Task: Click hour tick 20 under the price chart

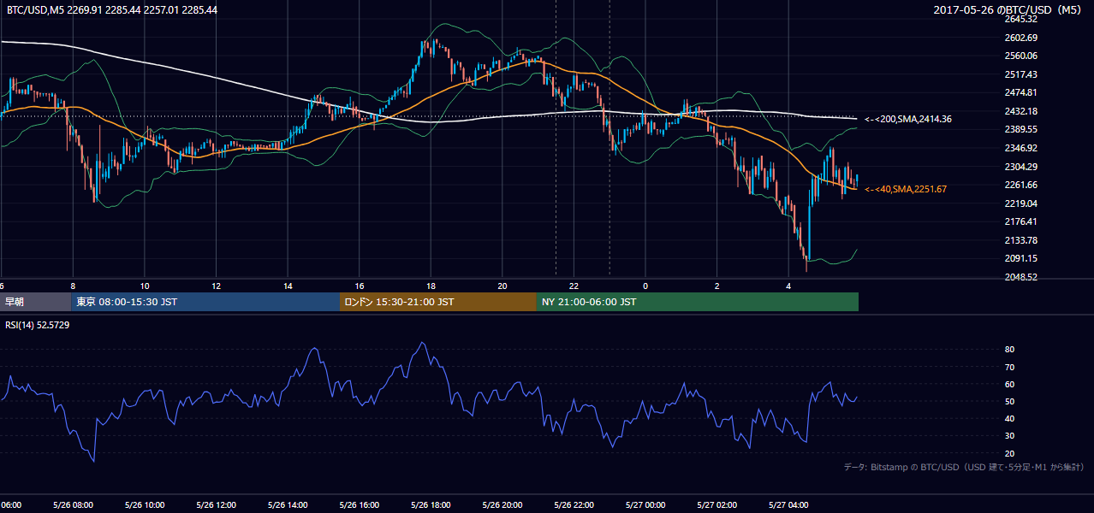Action: tap(503, 286)
